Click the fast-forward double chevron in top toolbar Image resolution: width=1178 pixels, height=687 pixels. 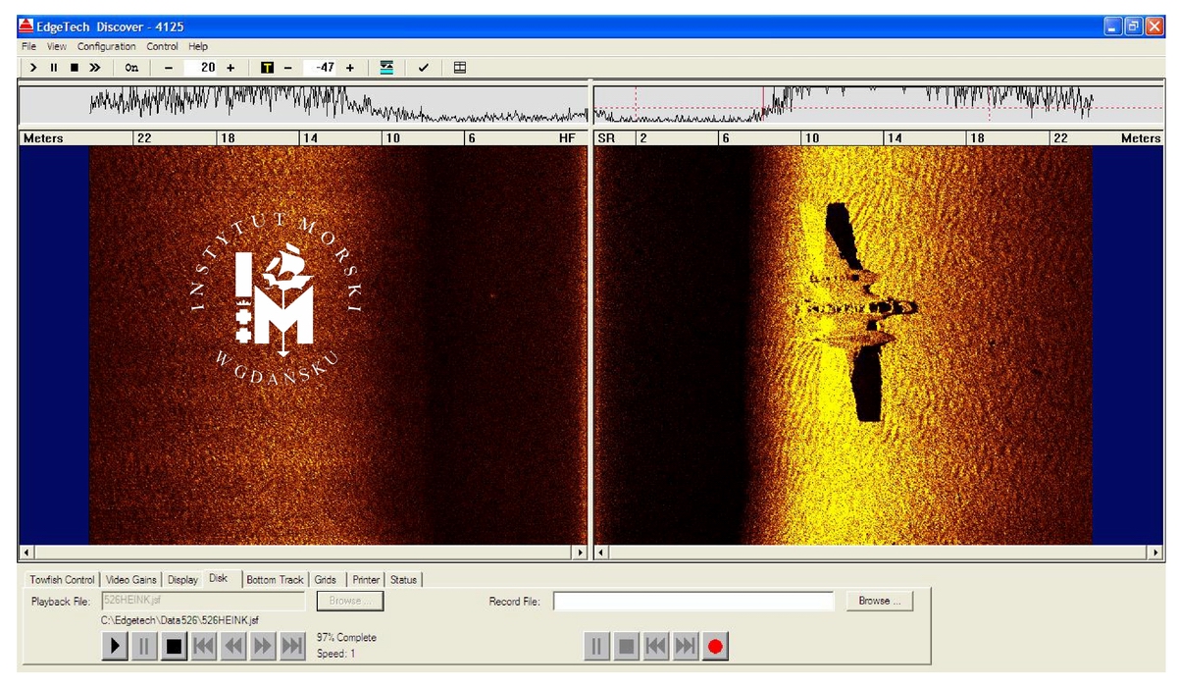pos(95,68)
